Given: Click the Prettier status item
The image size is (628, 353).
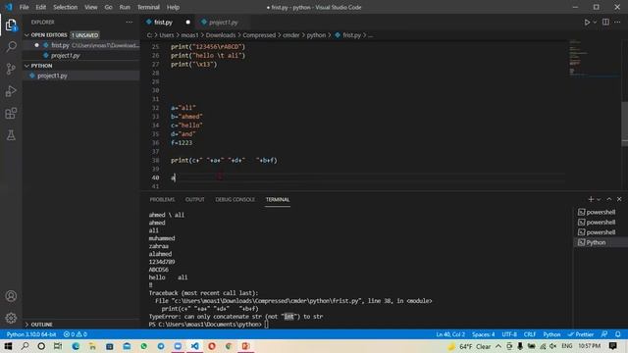Looking at the screenshot, I should (580, 334).
